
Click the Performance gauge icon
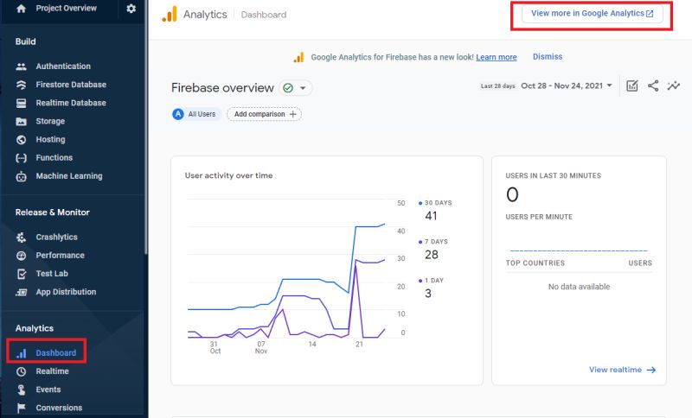tap(21, 256)
